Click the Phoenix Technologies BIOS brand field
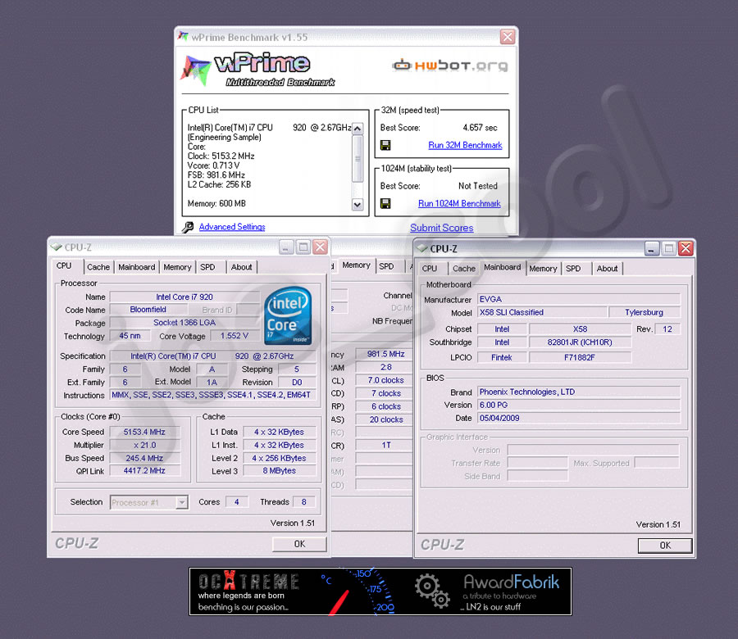738x639 pixels. click(579, 392)
